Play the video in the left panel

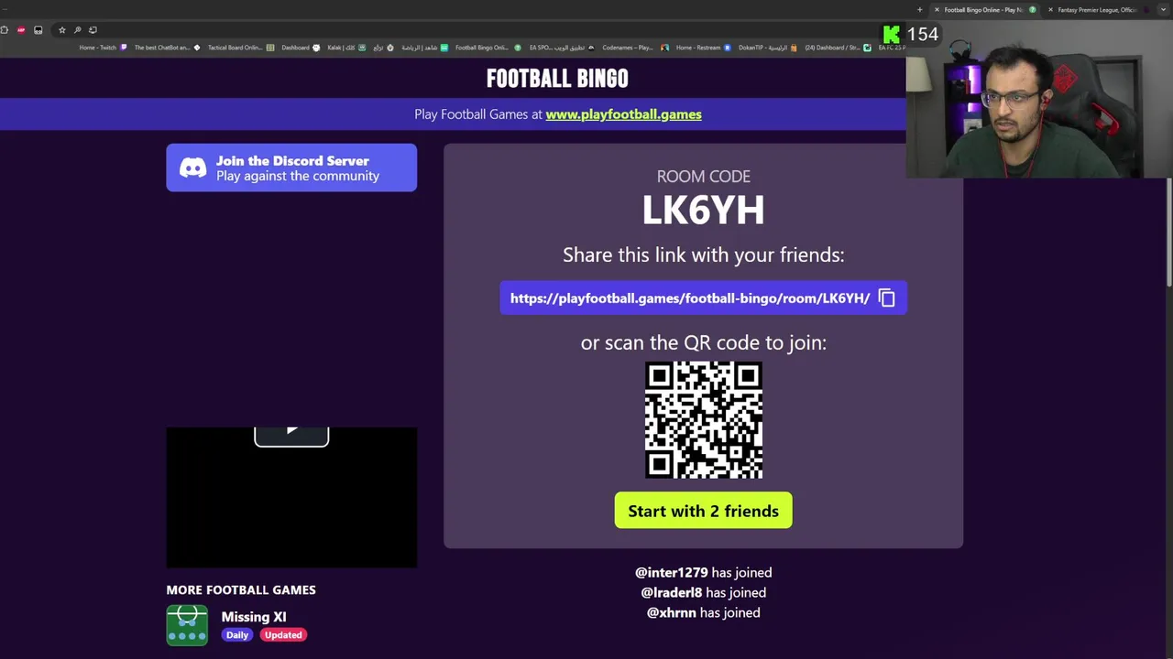coord(291,432)
